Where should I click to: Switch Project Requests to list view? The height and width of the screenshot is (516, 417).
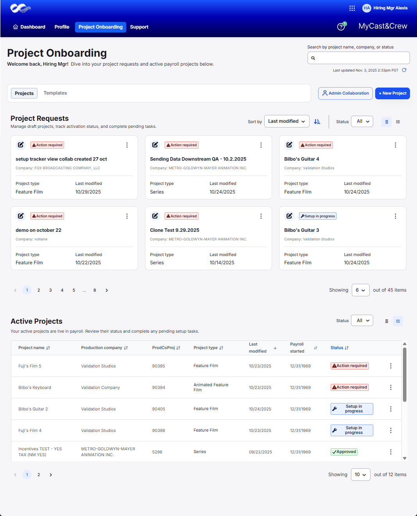398,122
